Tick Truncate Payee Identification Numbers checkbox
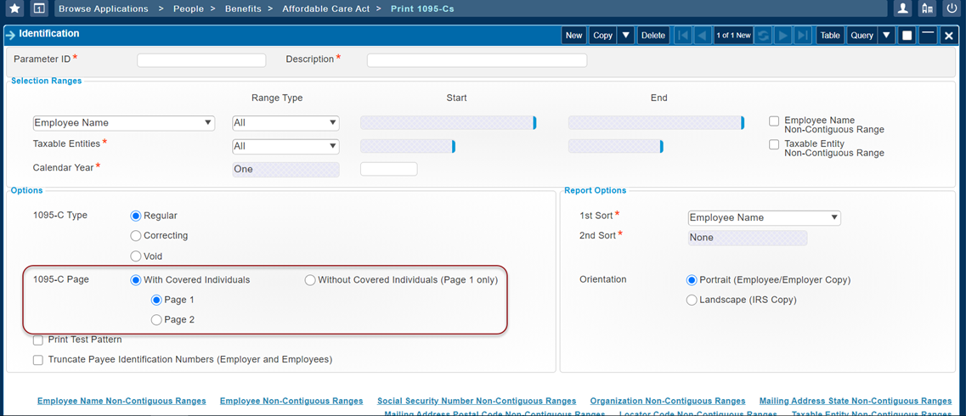Viewport: 966px width, 416px height. click(38, 360)
